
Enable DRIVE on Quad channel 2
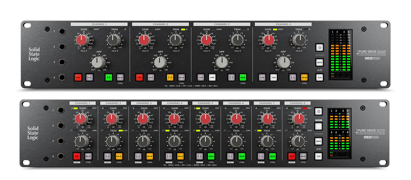pos(181,77)
